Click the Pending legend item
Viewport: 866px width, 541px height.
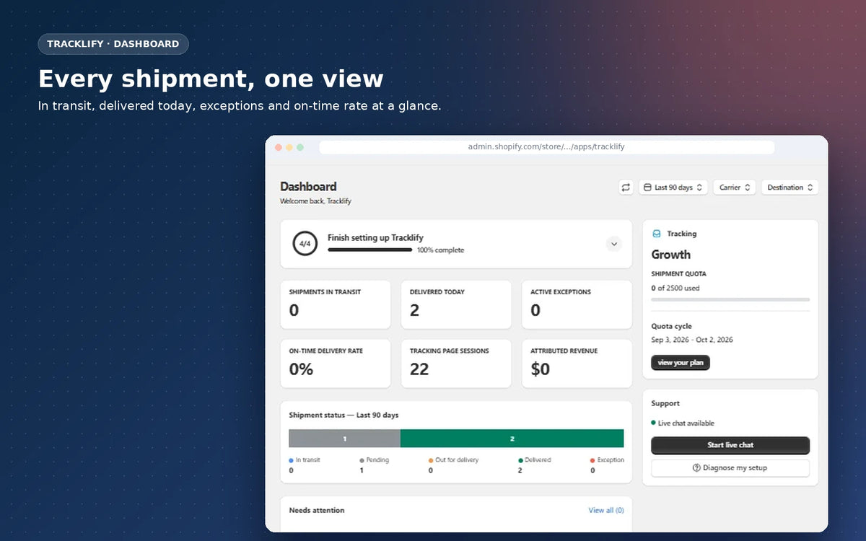[375, 465]
